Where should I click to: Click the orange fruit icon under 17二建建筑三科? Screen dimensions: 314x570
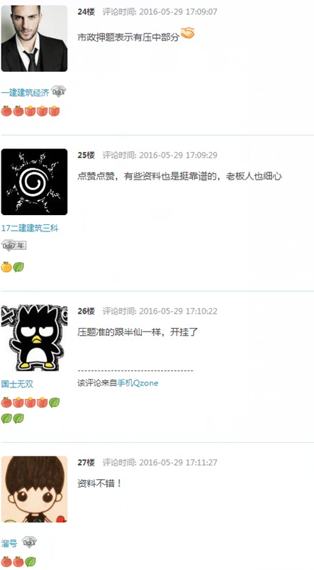point(6,267)
